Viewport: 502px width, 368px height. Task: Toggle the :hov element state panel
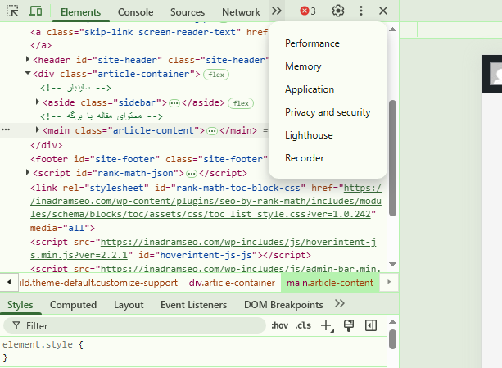[279, 325]
